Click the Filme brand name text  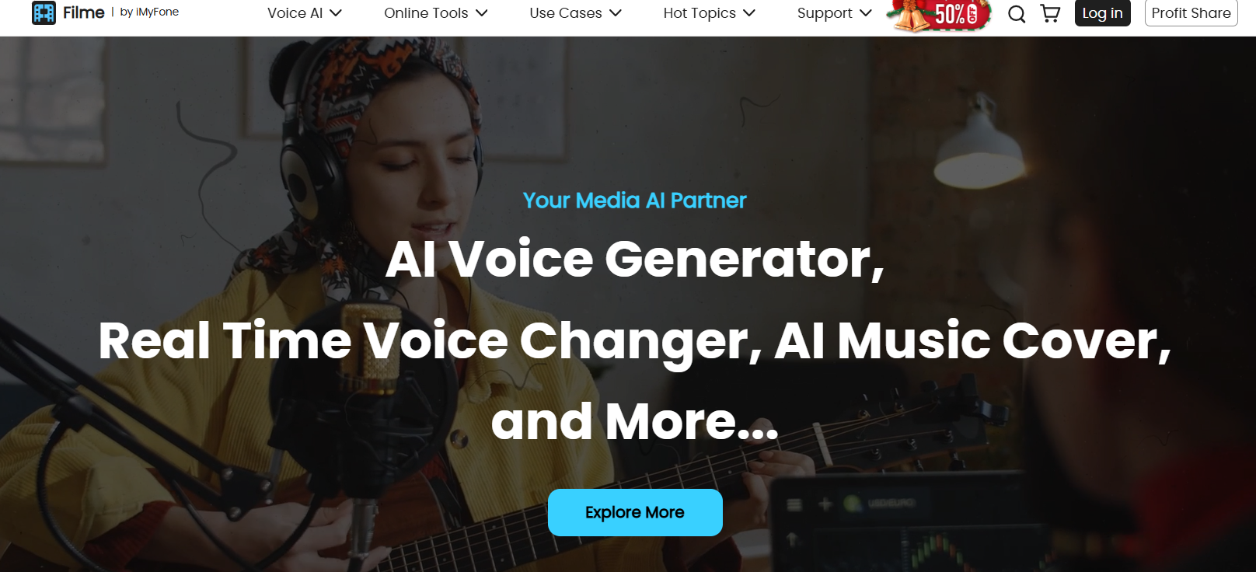point(84,12)
